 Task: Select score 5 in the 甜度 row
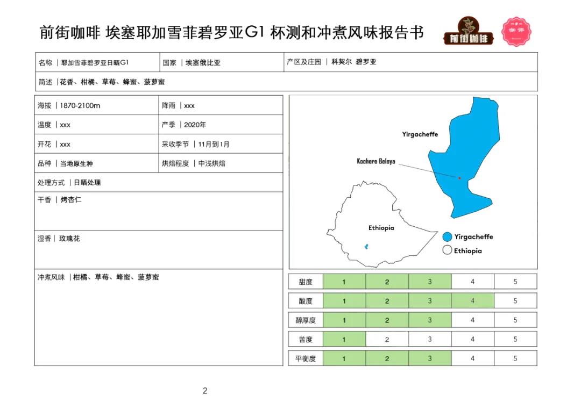point(515,282)
